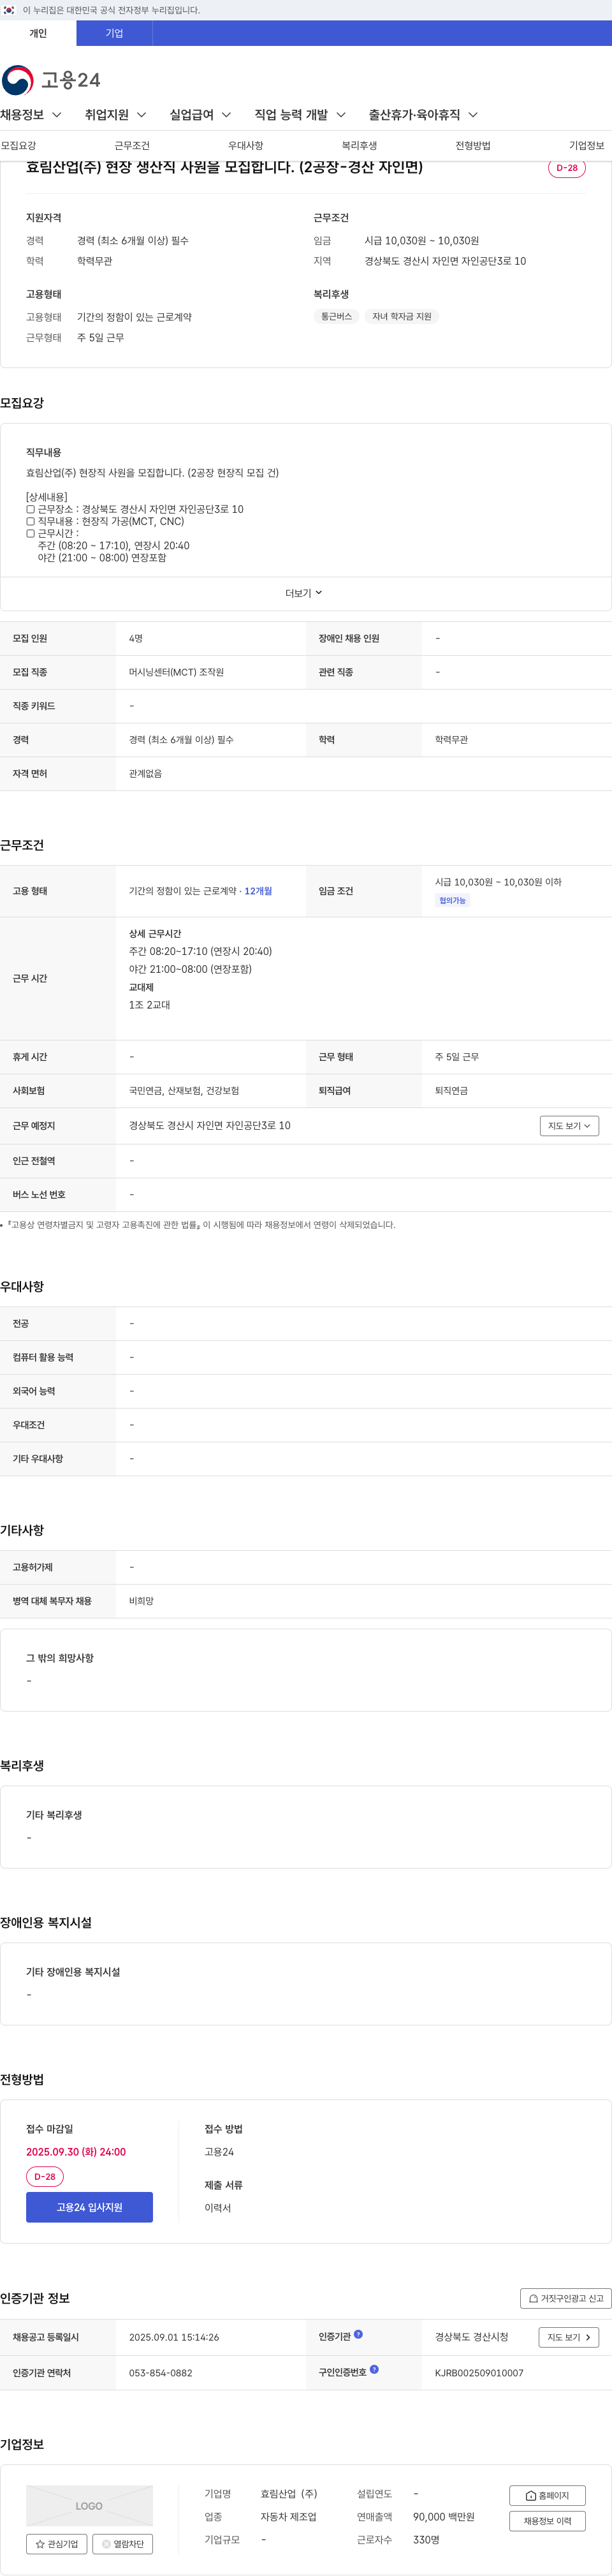
Task: Click the top D-28 badge
Action: tap(567, 168)
